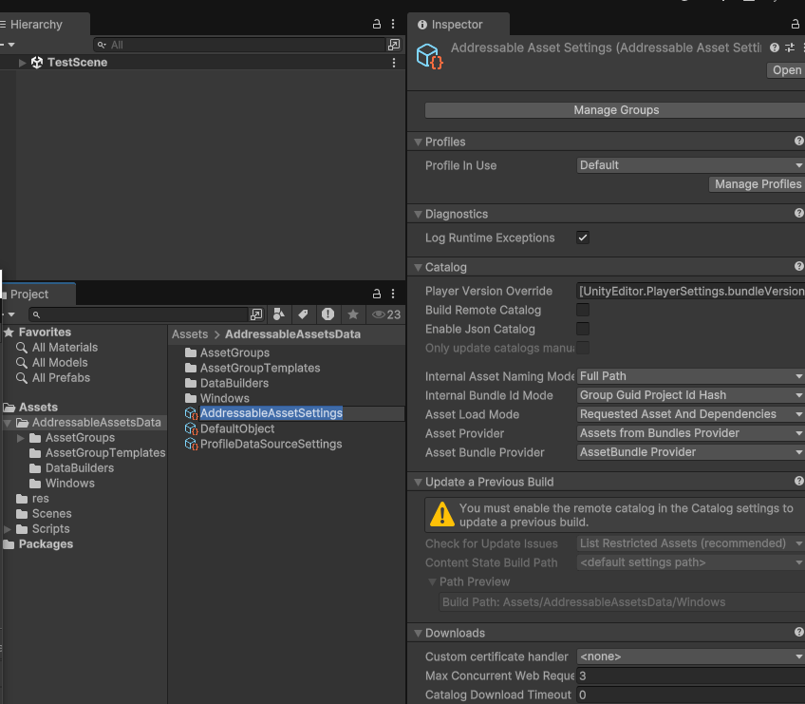805x704 pixels.
Task: Open Profiles section help icon
Action: (799, 141)
